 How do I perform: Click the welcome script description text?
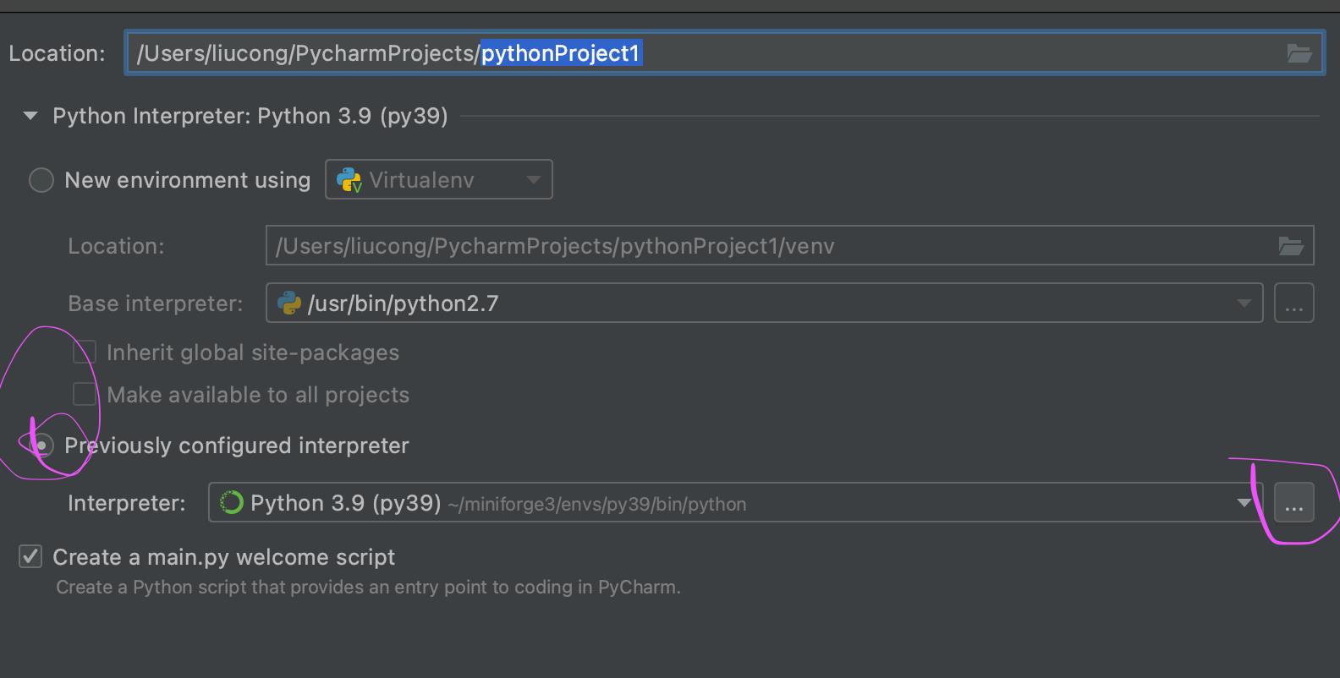click(368, 587)
